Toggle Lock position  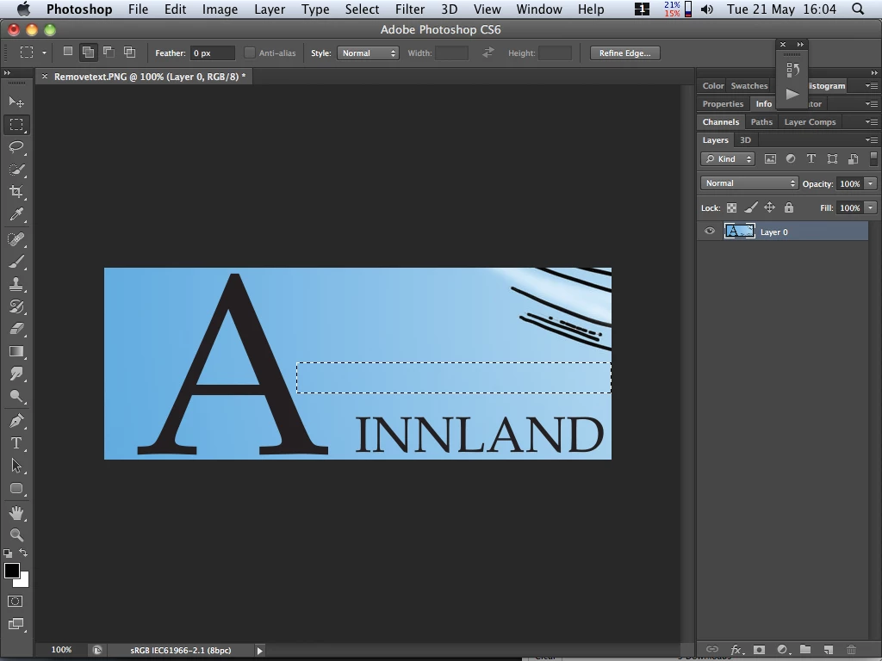pyautogui.click(x=769, y=207)
